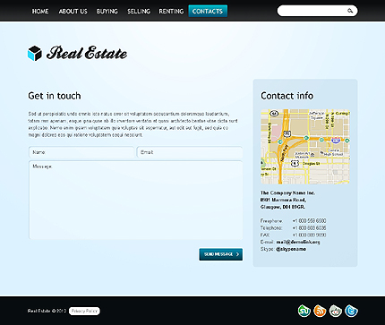This screenshot has width=385, height=325.
Task: Click the cube logo icon
Action: click(35, 54)
